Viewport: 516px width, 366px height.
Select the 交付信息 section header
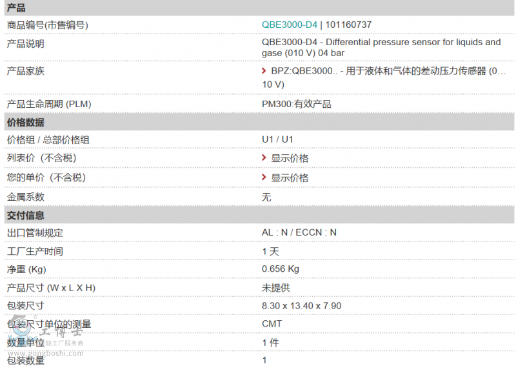(26, 215)
